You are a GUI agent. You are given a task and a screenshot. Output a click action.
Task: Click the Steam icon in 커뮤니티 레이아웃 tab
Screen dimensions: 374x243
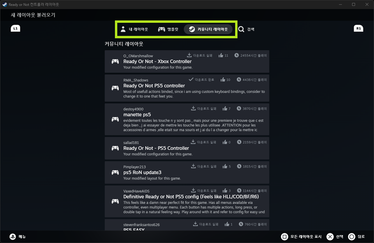(x=192, y=29)
